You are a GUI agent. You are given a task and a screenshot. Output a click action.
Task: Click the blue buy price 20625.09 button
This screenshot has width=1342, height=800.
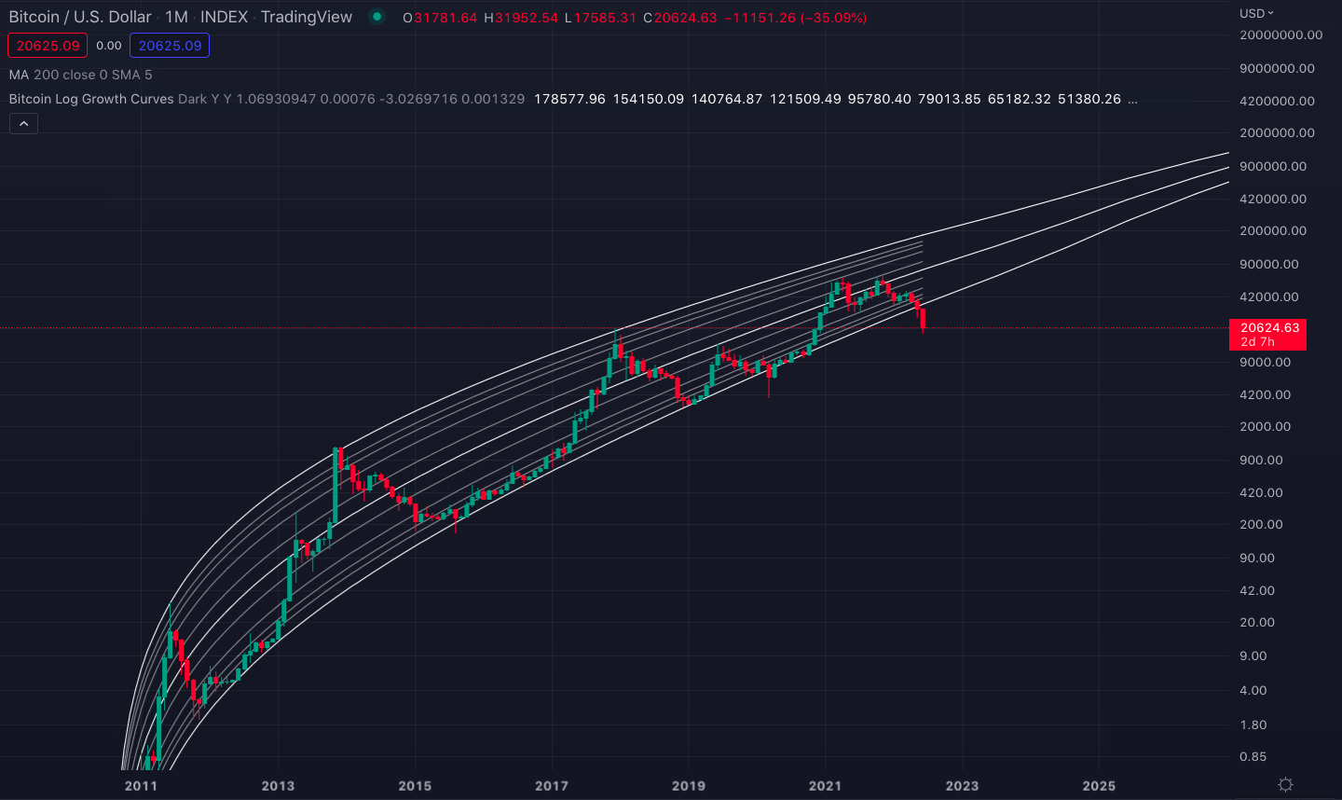pyautogui.click(x=170, y=46)
